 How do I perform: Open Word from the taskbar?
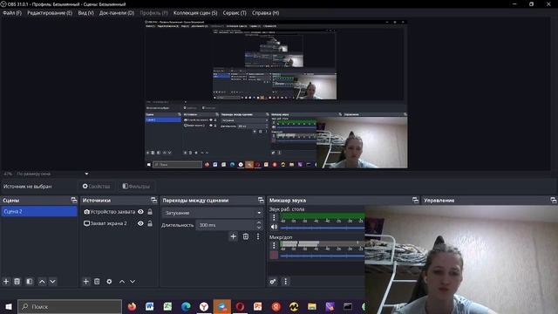pos(149,306)
